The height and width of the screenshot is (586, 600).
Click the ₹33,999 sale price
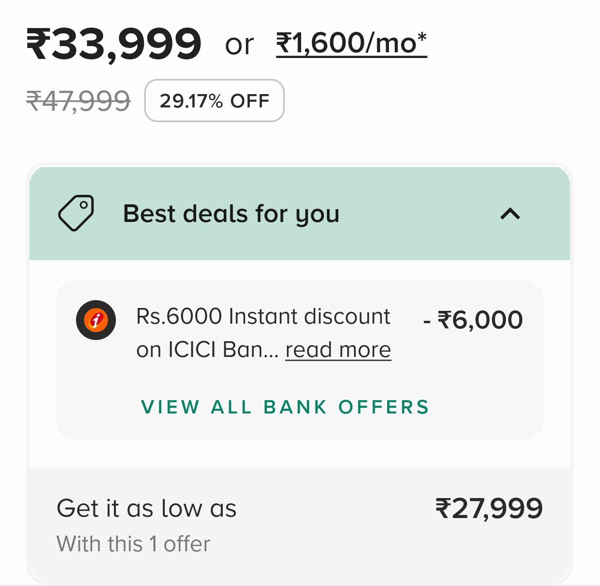(x=114, y=44)
